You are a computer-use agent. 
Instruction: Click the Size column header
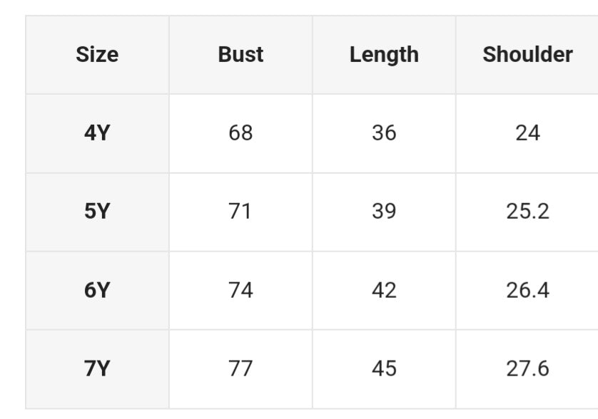[97, 55]
